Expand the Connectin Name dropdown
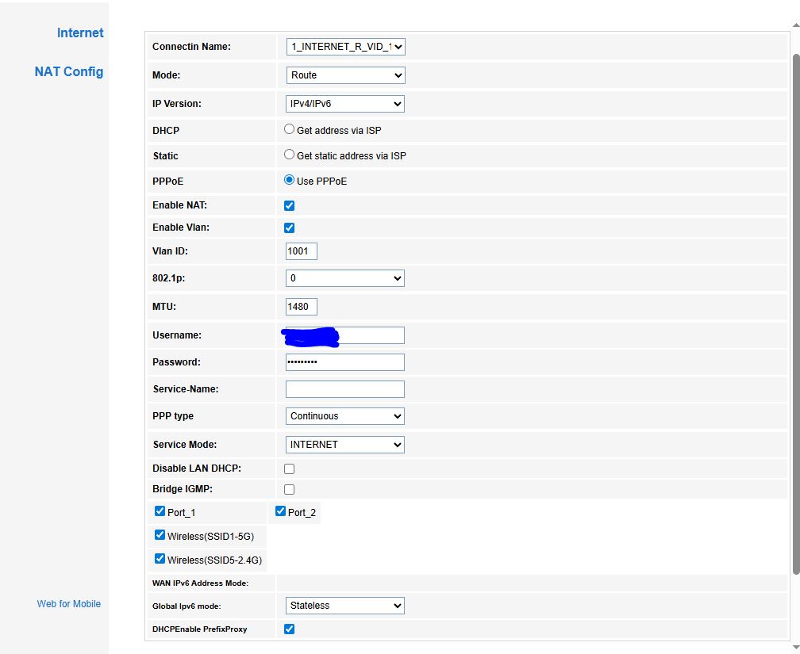The height and width of the screenshot is (654, 800). click(x=345, y=47)
